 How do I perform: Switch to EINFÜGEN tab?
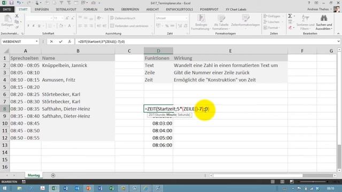pos(42,10)
